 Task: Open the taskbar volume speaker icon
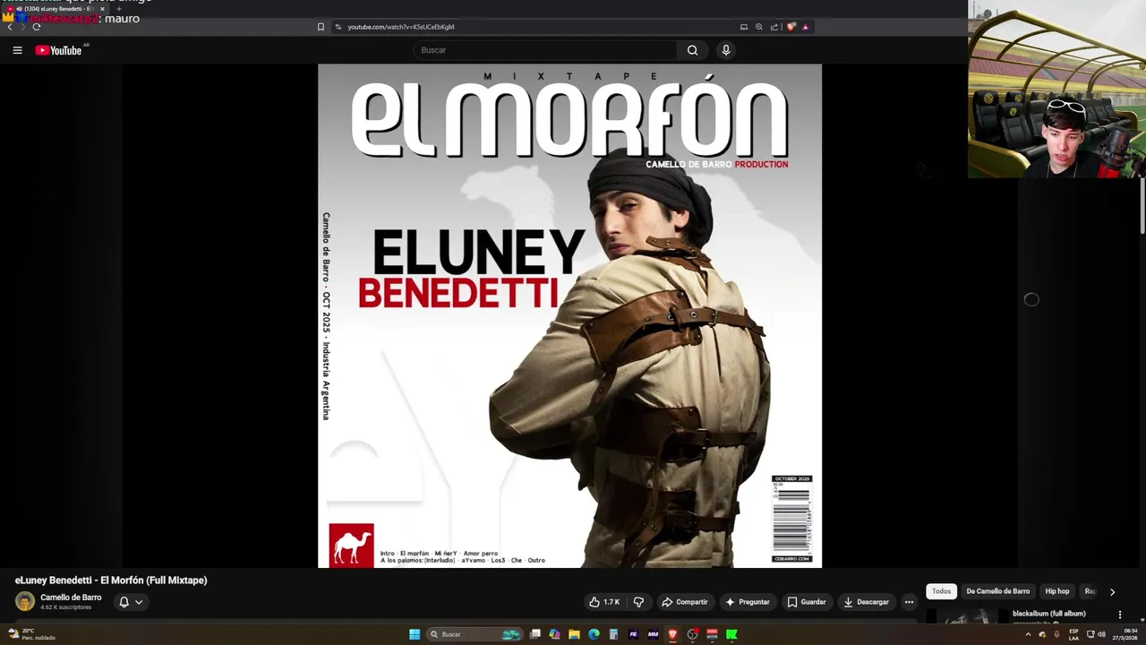coord(1101,634)
